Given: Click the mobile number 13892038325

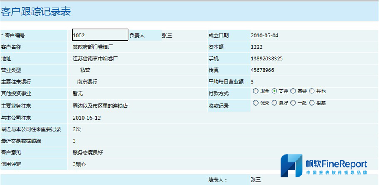Looking at the screenshot, I should 266,59.
